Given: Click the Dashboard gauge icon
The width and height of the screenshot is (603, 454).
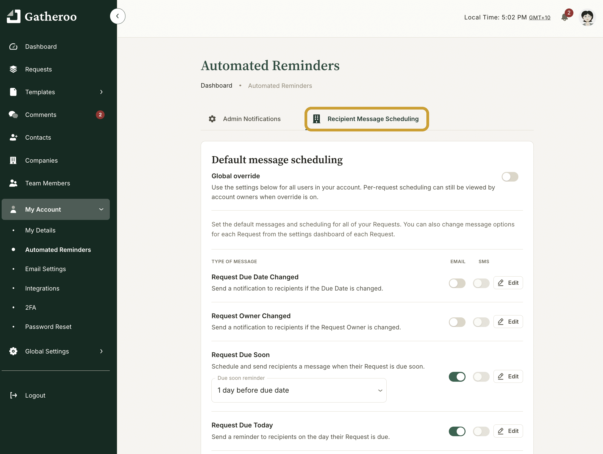Looking at the screenshot, I should click(13, 47).
